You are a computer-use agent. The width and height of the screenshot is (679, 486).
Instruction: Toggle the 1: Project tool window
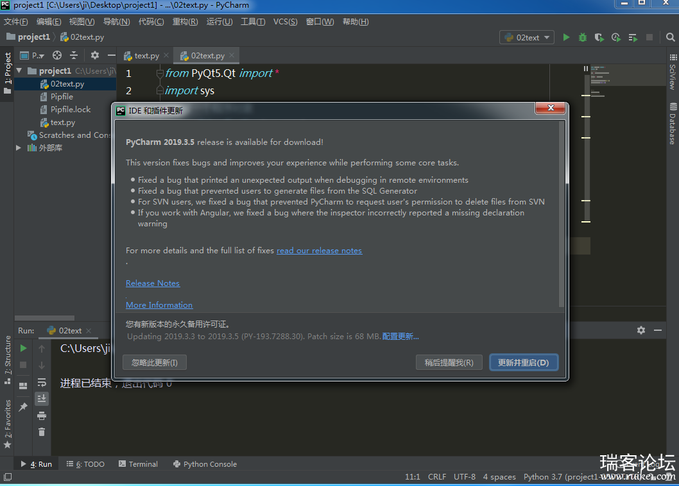(7, 73)
